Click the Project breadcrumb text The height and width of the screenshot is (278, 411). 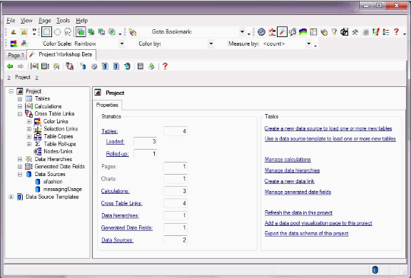(x=23, y=77)
